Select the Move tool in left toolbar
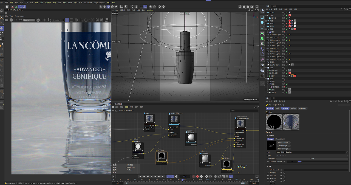The image size is (351, 185). coord(2,29)
